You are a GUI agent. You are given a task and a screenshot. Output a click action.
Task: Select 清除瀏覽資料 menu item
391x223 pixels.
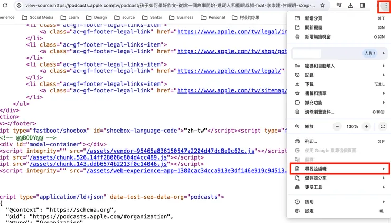(339, 112)
